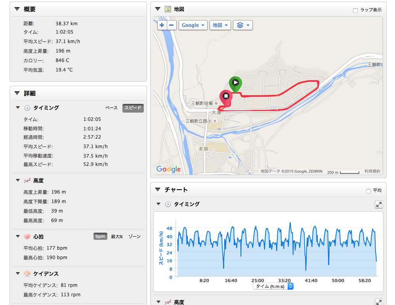Click the Google logo on the map
This screenshot has width=395, height=305.
tap(168, 169)
